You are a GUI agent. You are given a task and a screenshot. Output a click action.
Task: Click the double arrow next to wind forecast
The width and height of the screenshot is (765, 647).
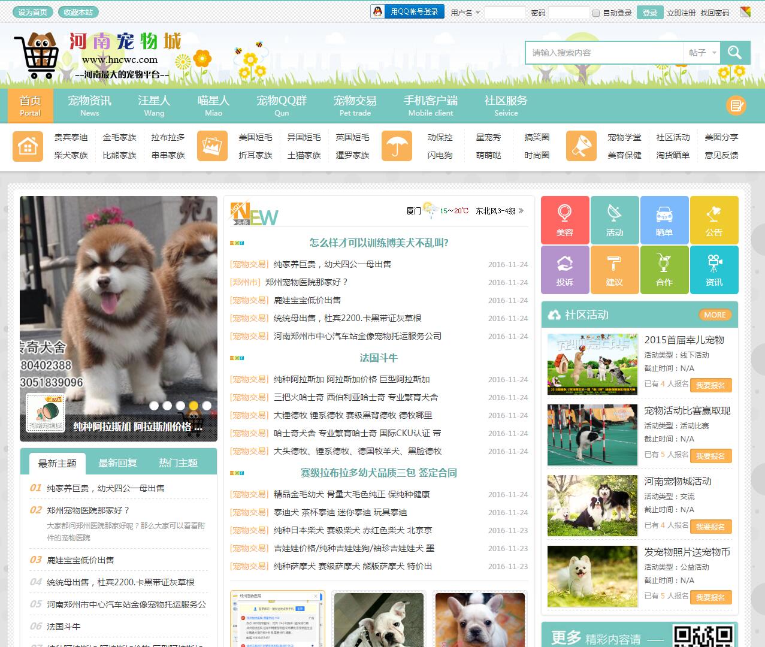(521, 211)
